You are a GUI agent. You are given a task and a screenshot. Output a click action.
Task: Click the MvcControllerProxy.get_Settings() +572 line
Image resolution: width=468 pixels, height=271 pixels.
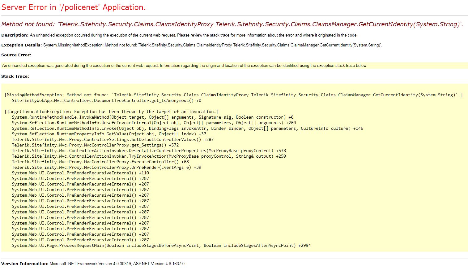[96, 145]
